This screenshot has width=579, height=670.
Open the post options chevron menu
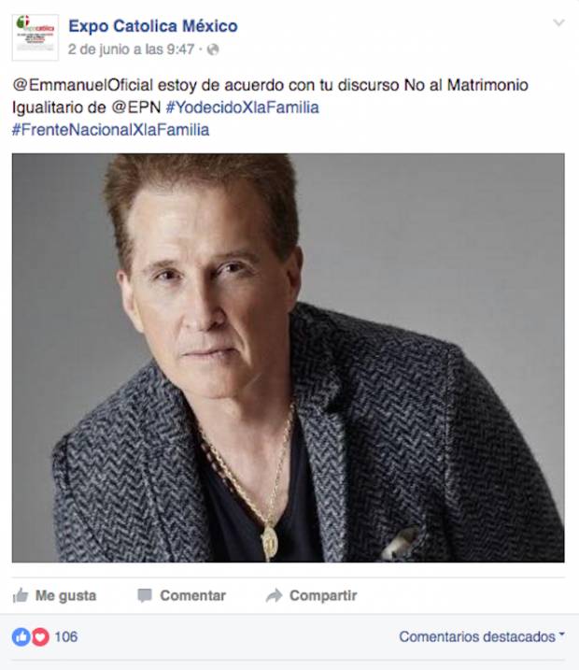click(x=558, y=22)
